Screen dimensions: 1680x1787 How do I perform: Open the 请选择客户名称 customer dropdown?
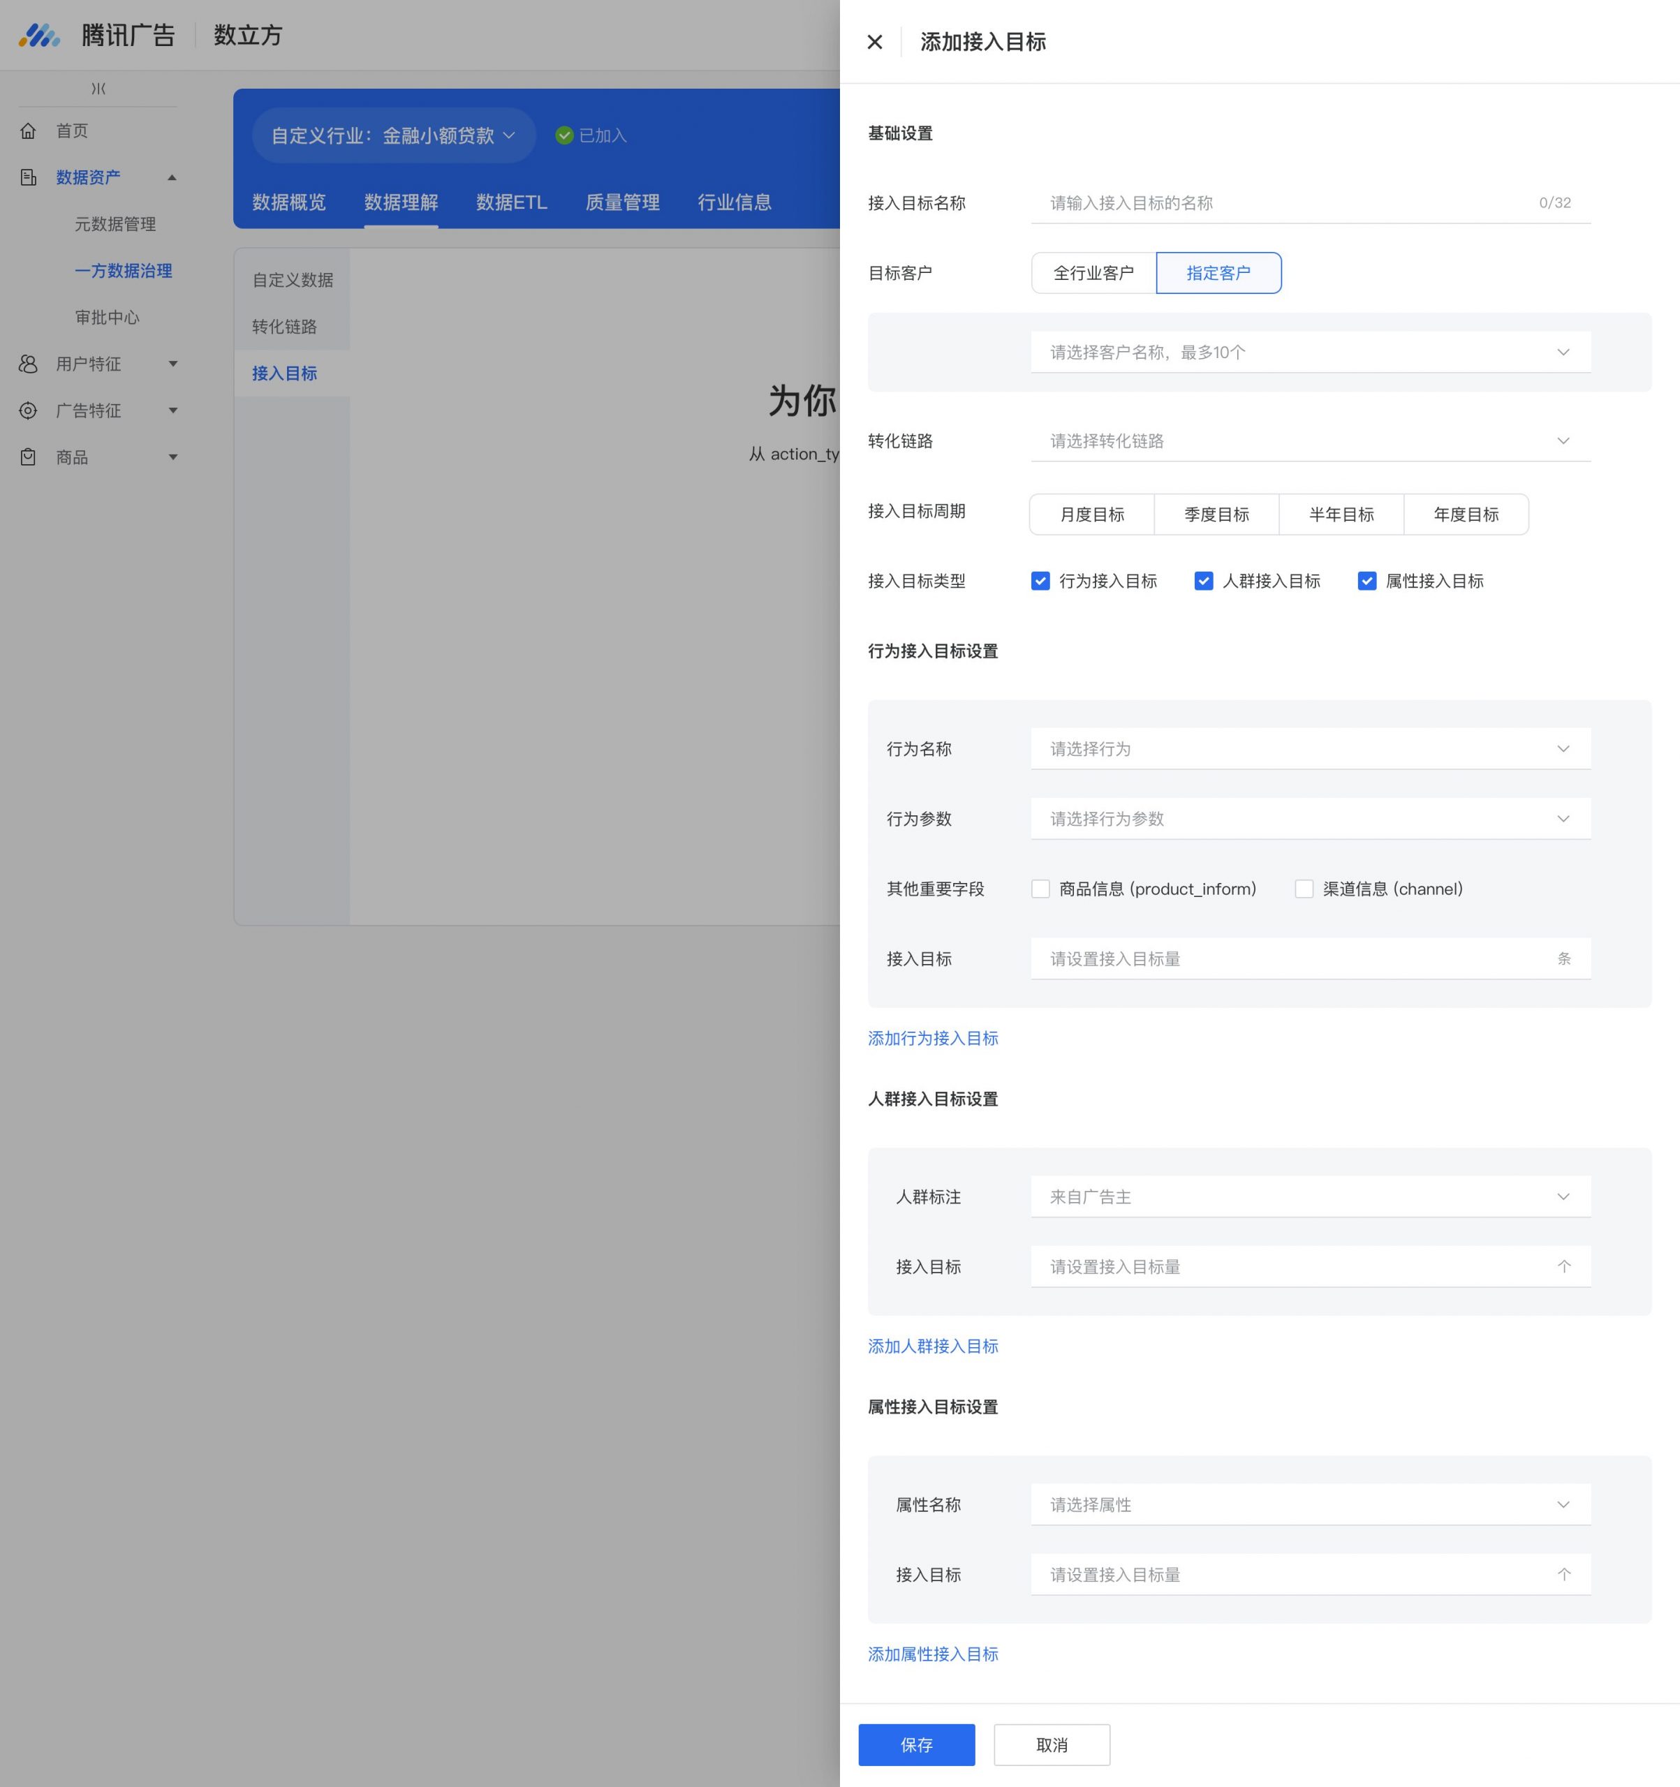(x=1311, y=352)
